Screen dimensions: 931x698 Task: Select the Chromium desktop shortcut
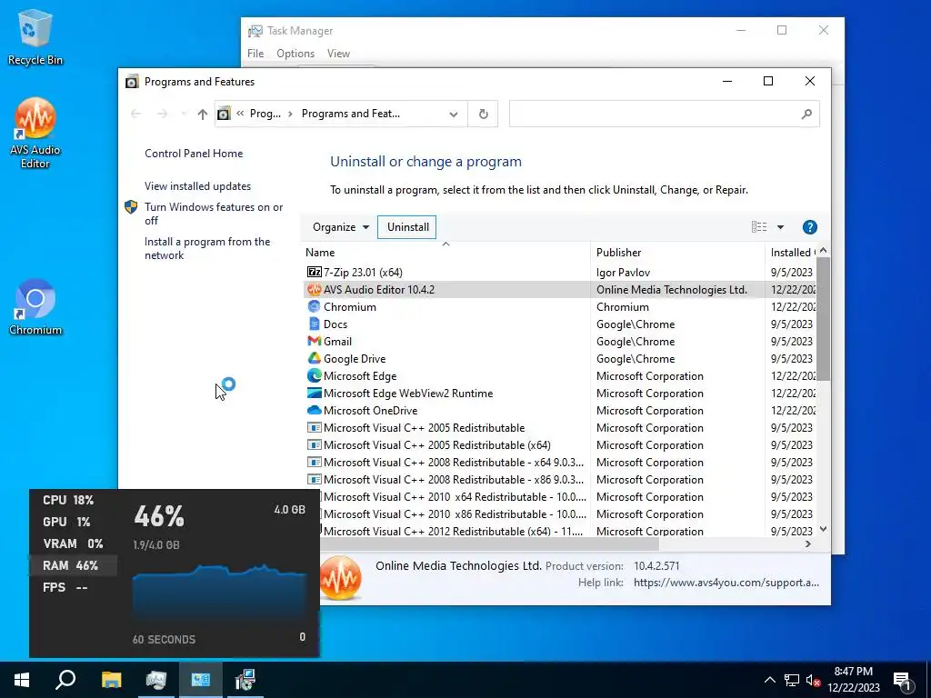[x=35, y=307]
